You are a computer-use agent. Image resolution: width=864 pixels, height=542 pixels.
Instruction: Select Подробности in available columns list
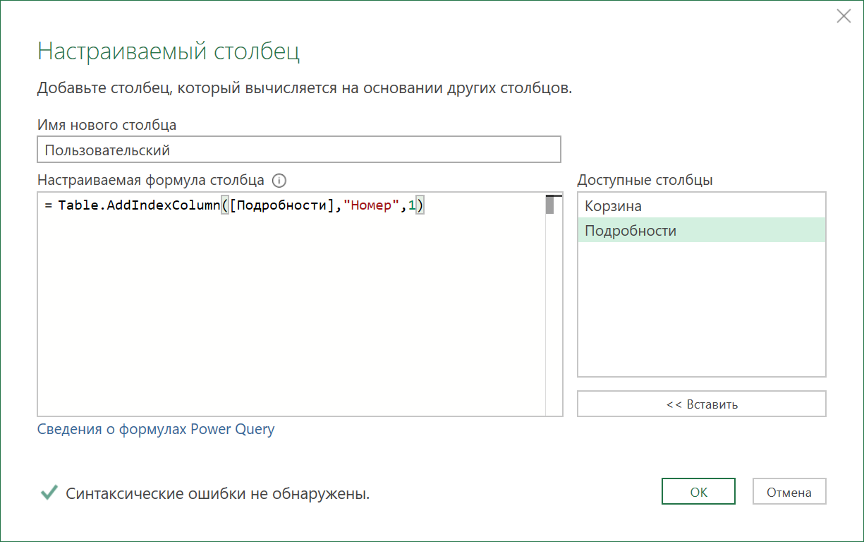pos(702,230)
